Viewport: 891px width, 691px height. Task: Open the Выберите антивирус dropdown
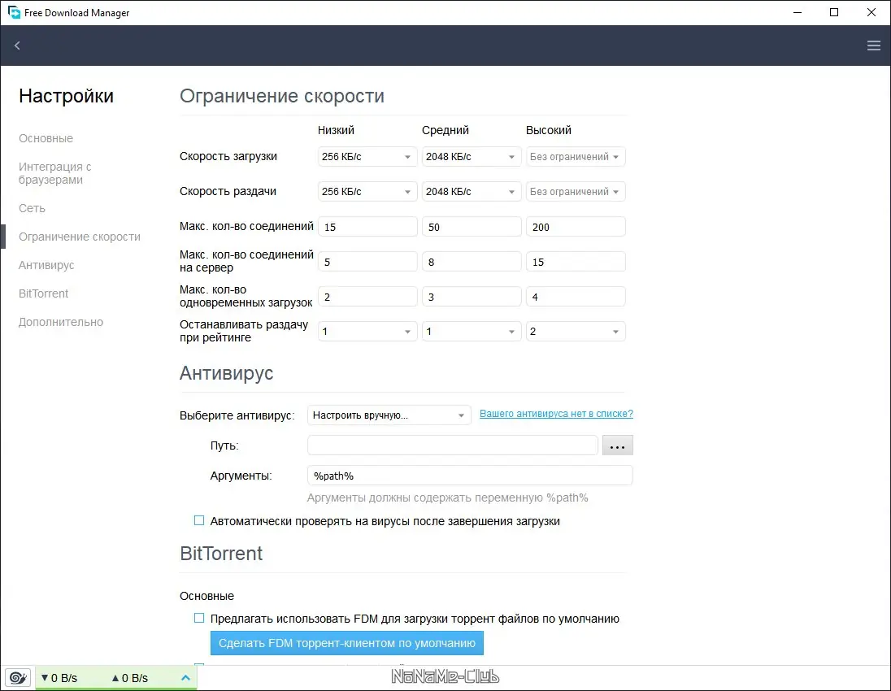(x=389, y=415)
